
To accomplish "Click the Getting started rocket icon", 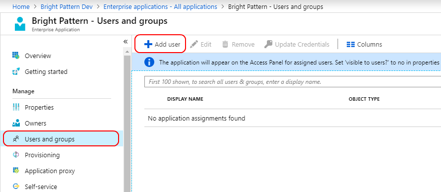I will coord(16,71).
